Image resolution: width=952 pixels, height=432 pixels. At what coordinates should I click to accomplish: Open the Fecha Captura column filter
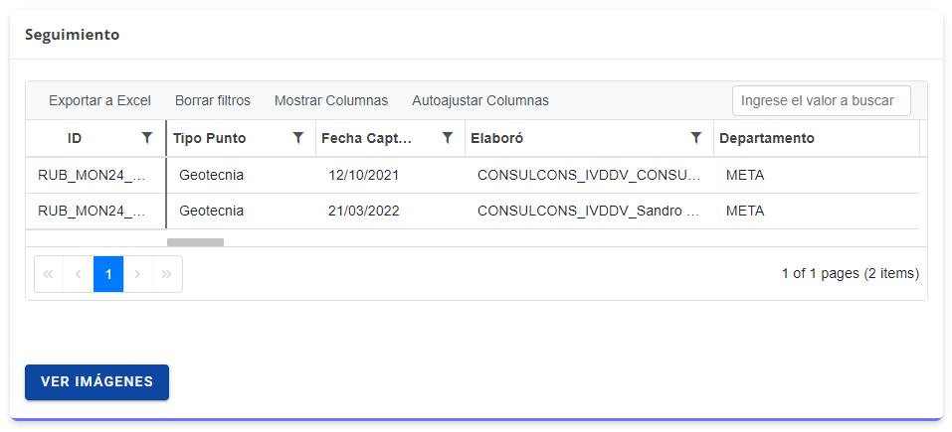click(x=448, y=138)
